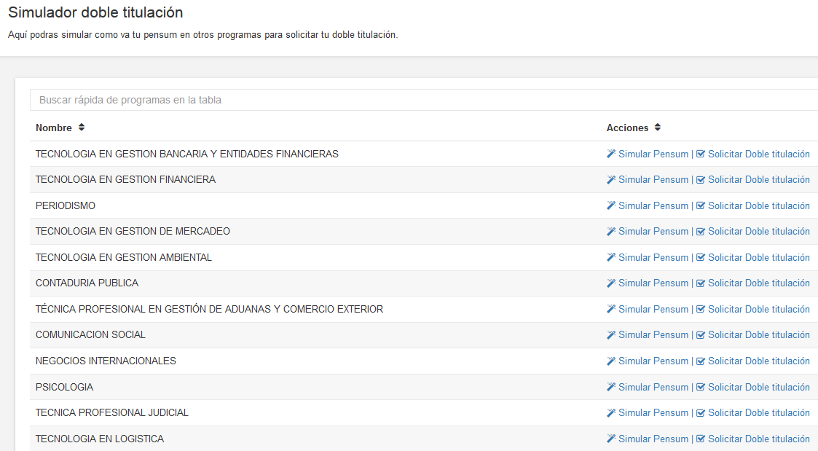The height and width of the screenshot is (451, 818).
Task: Simulate pensum for GESTIÓN DE ADUANAS program
Action: [x=653, y=309]
